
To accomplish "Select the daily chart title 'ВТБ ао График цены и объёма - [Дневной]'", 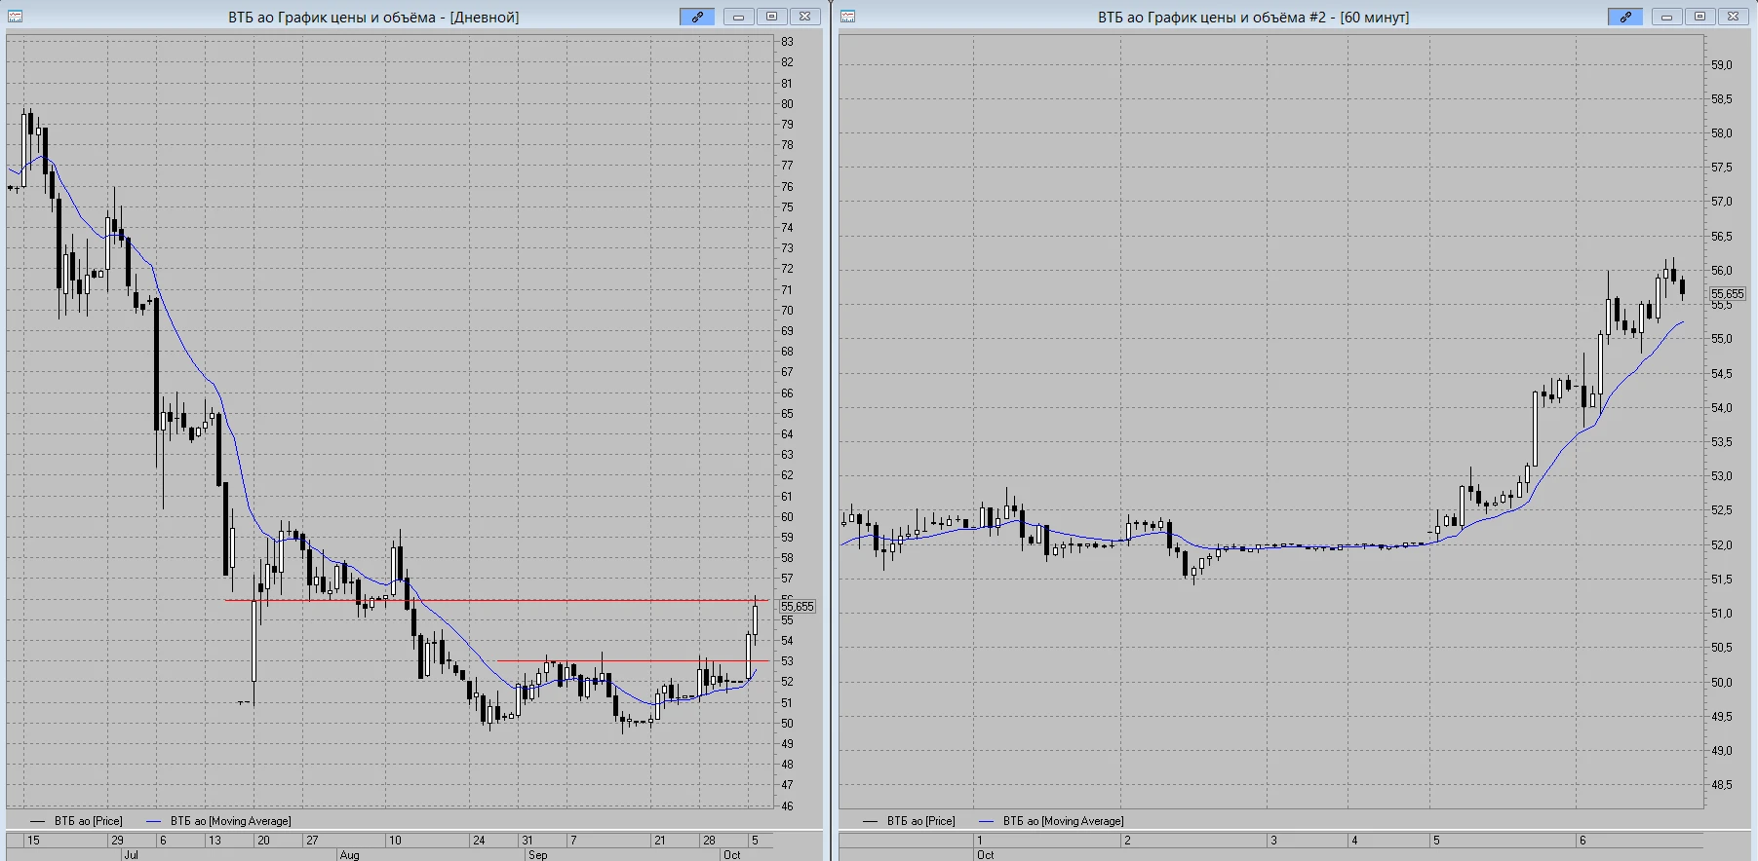I will (373, 18).
